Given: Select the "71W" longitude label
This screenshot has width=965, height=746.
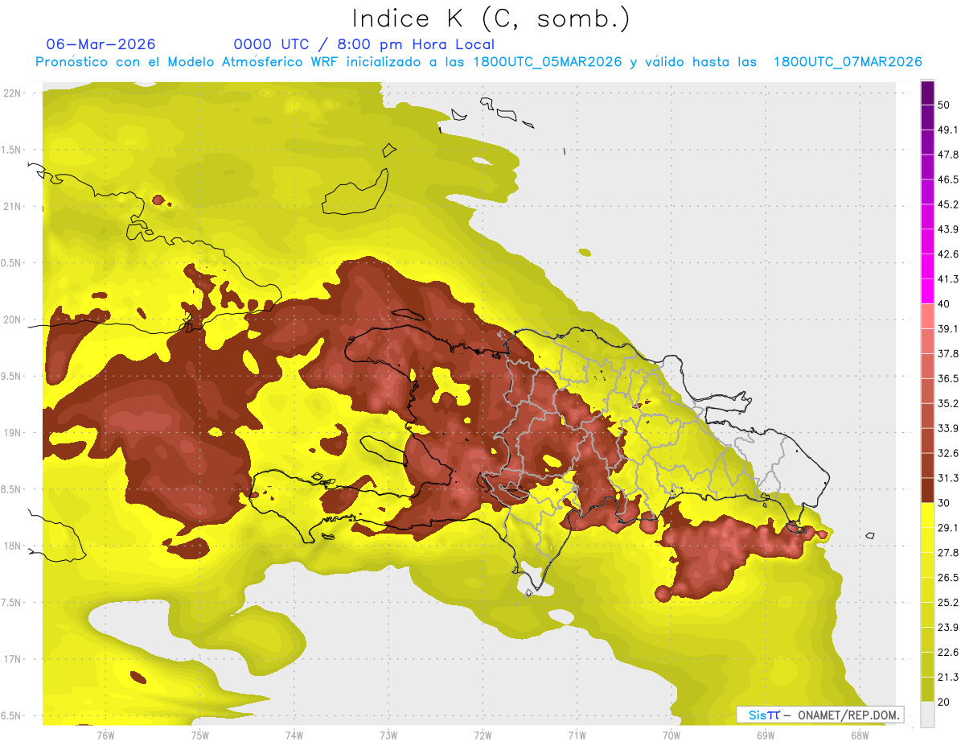Looking at the screenshot, I should tap(577, 735).
